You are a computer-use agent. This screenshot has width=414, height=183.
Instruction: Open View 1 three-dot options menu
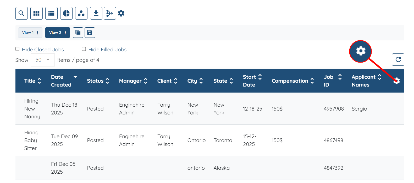(x=38, y=33)
